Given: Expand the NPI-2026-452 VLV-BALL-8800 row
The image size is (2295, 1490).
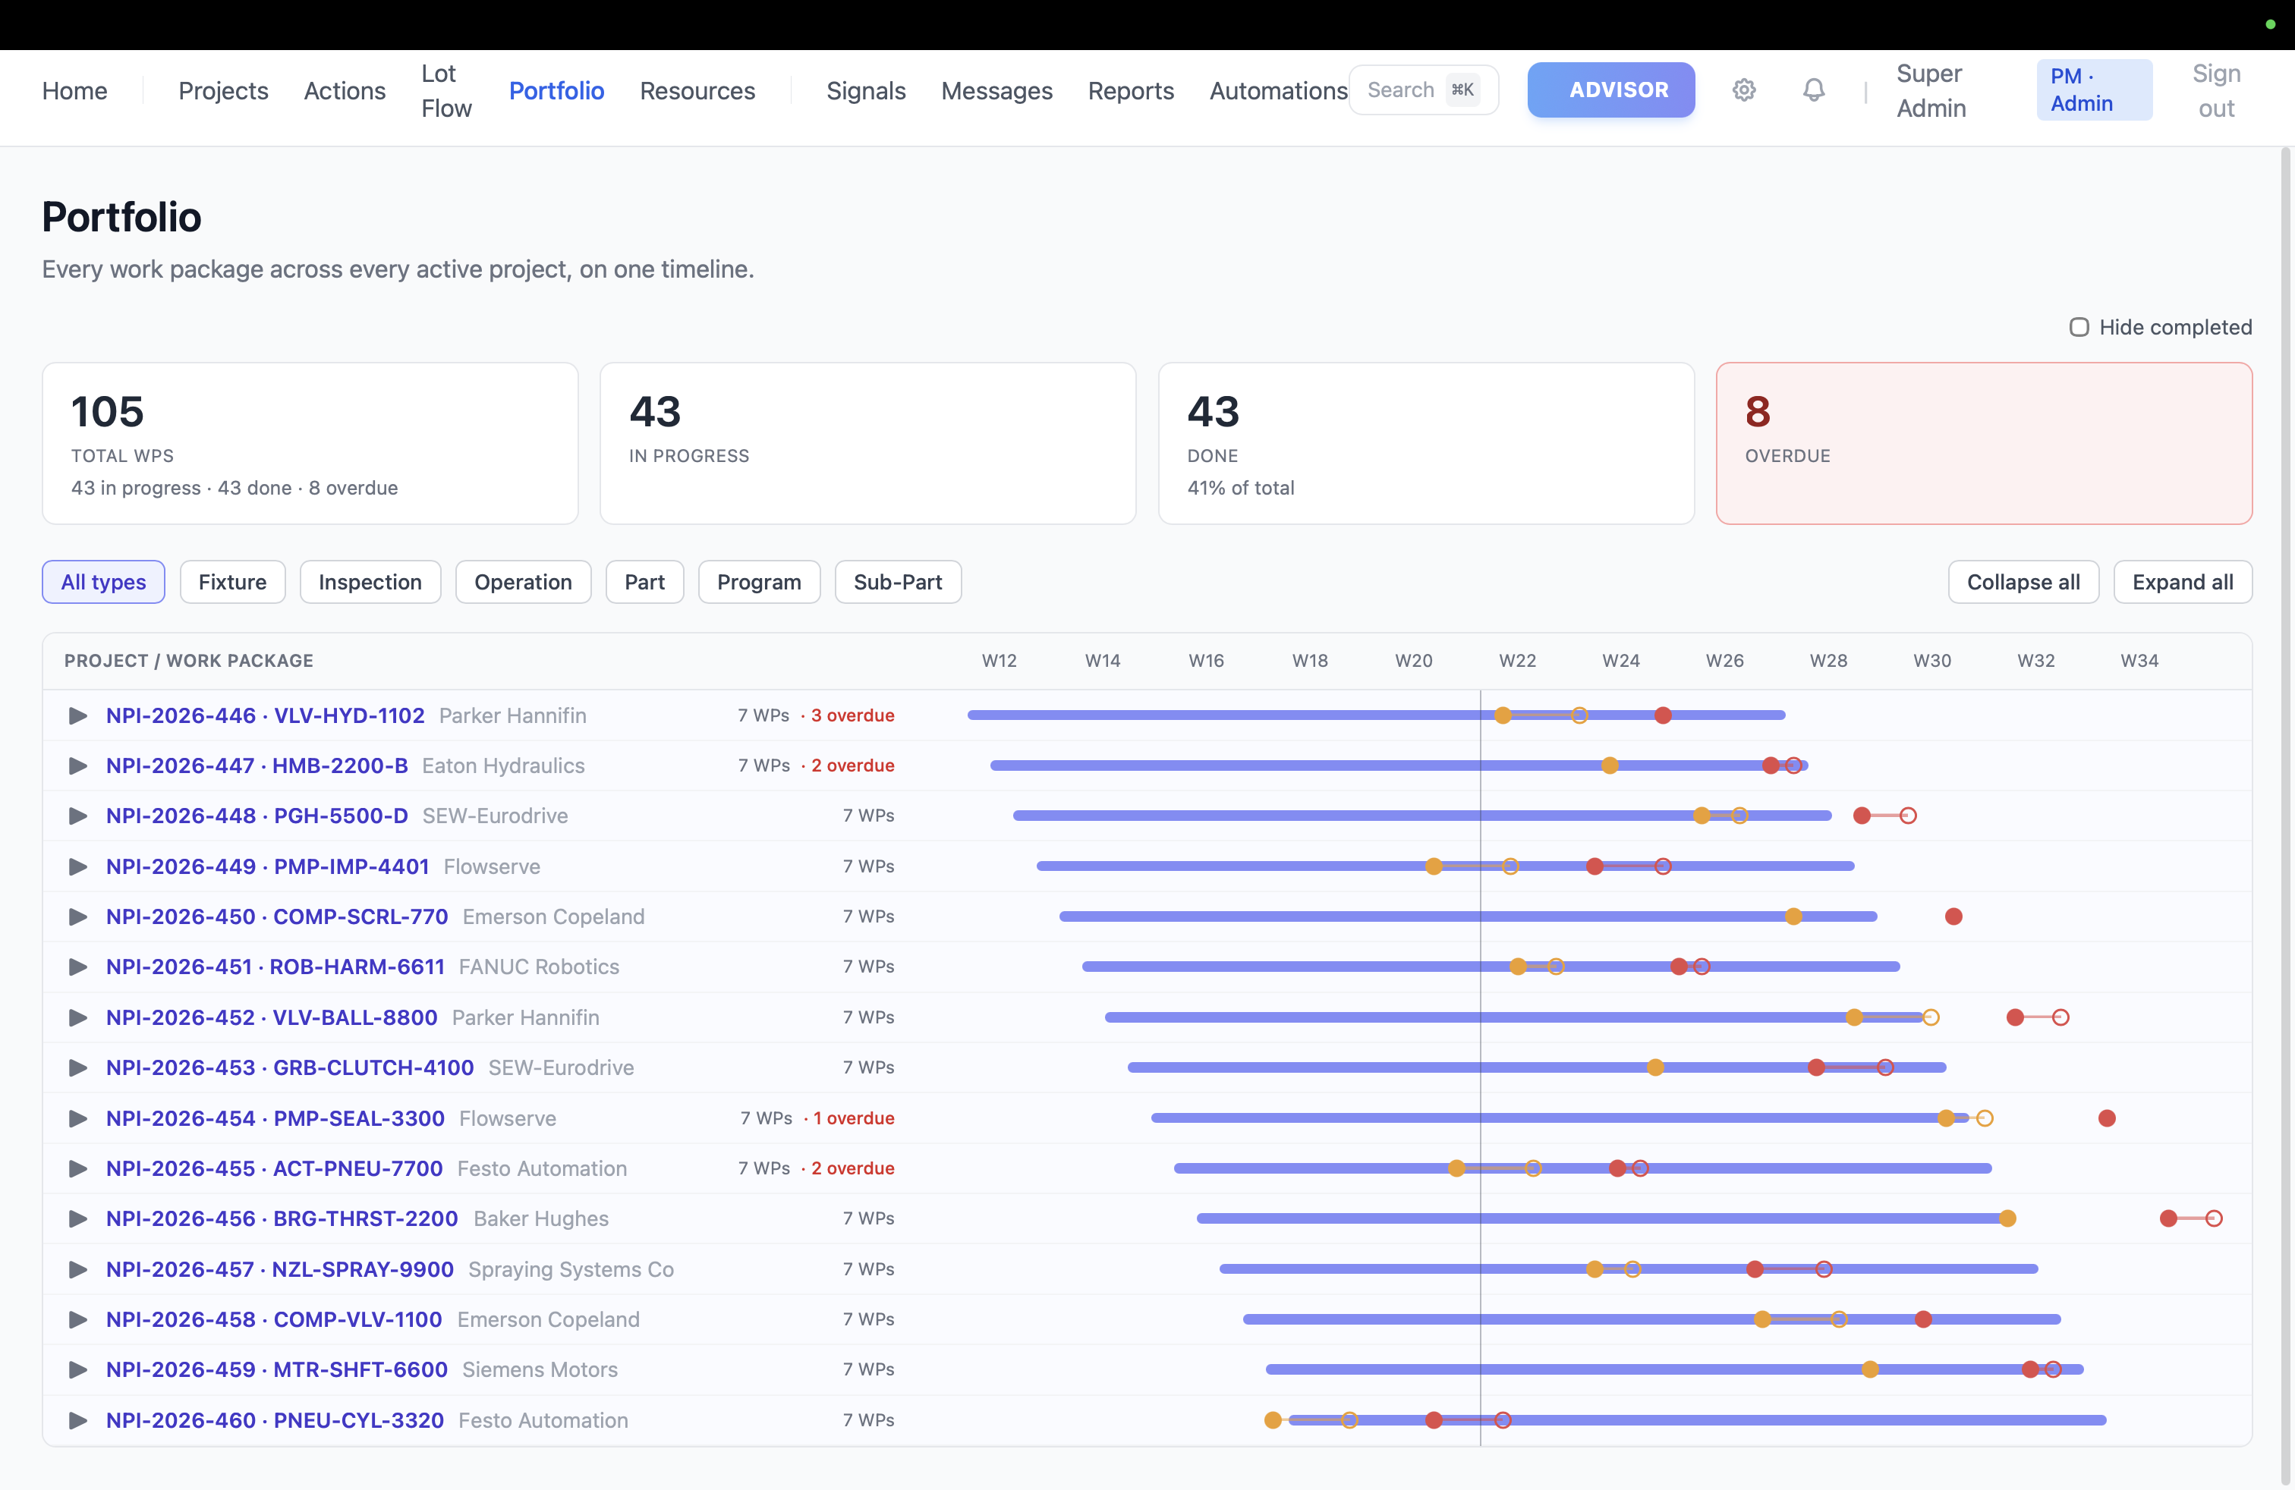Looking at the screenshot, I should 78,1018.
